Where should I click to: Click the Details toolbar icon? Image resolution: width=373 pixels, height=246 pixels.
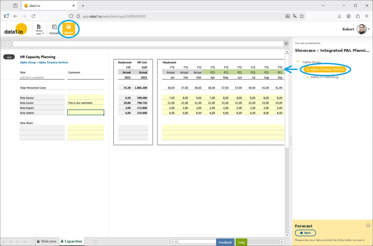54,29
